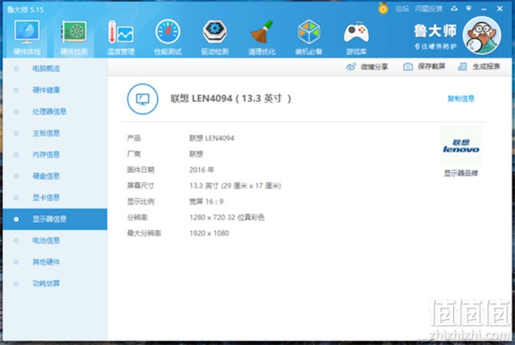Open 驱动检测 driver detection
The image size is (515, 345).
click(215, 37)
